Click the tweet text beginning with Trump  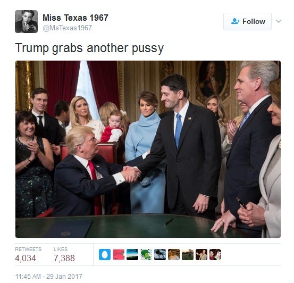click(x=89, y=48)
